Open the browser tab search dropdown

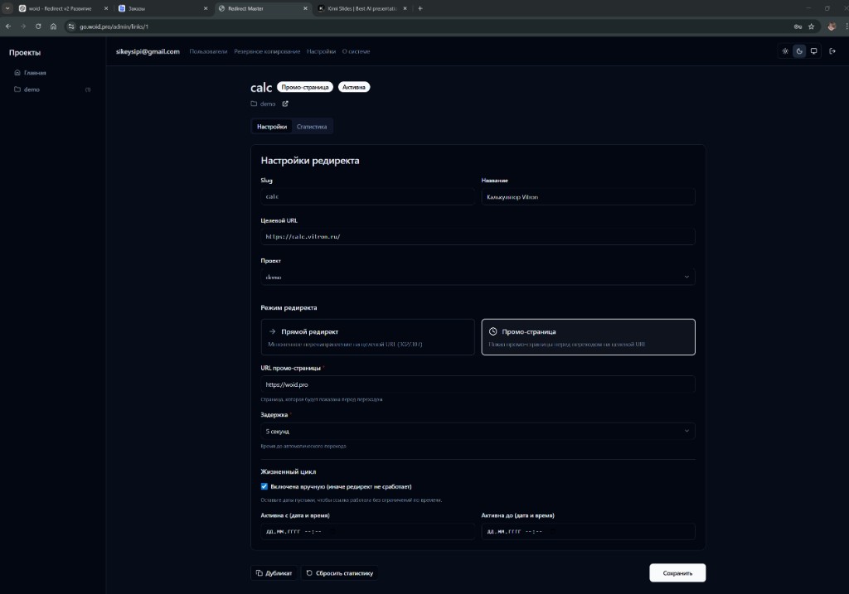[7, 8]
